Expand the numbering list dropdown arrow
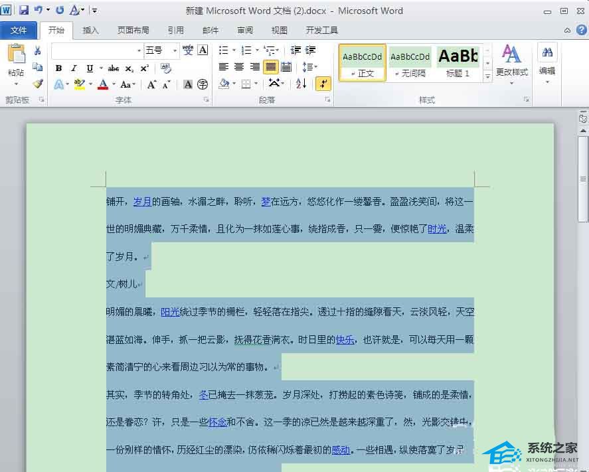The image size is (589, 472). click(257, 50)
